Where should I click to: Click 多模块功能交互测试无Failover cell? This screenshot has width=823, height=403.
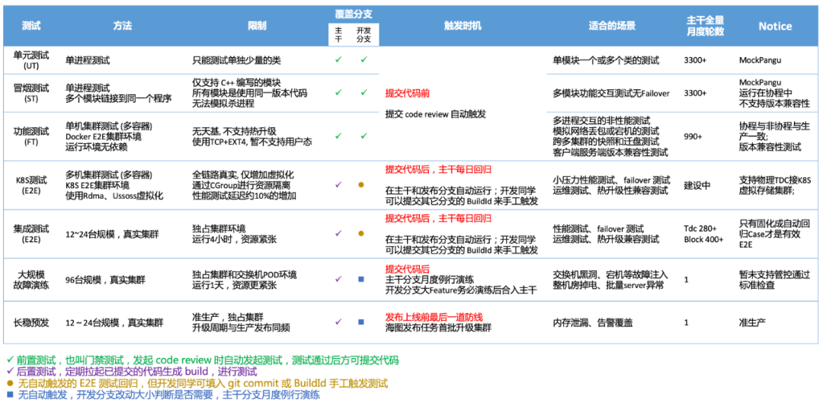tap(611, 93)
